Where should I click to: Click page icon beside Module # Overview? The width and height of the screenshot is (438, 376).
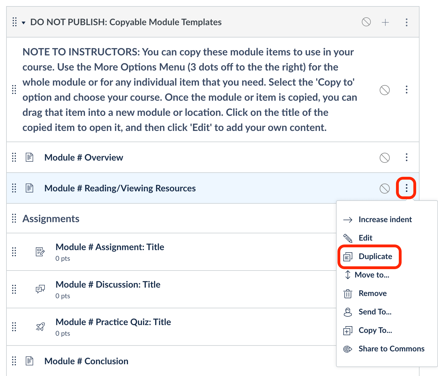point(29,157)
